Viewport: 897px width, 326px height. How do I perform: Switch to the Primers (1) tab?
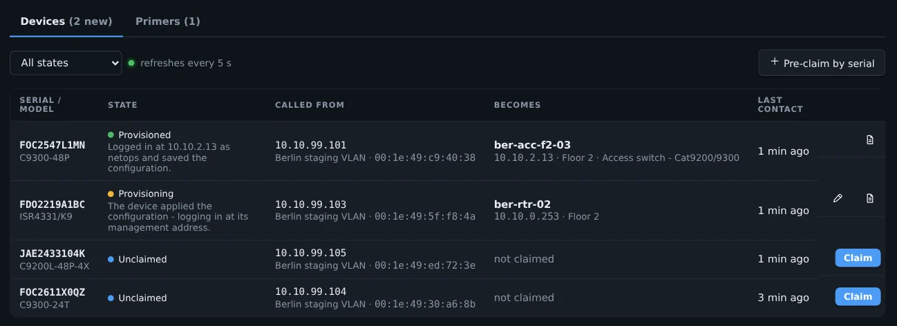point(168,21)
